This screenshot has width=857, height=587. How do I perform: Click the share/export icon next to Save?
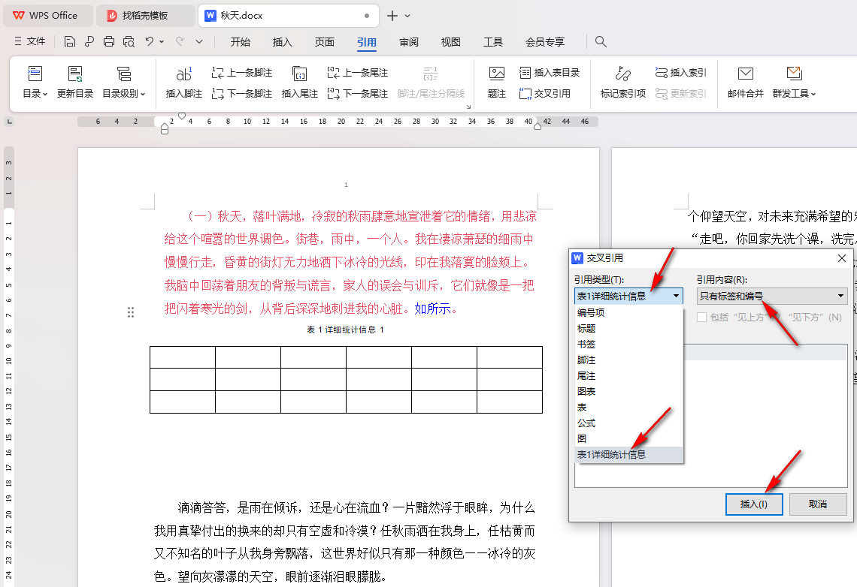(89, 41)
